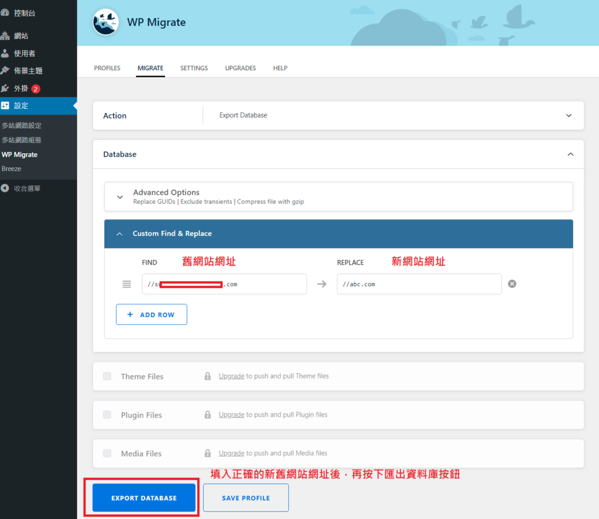This screenshot has height=519, width=599.
Task: Click the lock icon beside Plugin Files
Action: (x=208, y=415)
